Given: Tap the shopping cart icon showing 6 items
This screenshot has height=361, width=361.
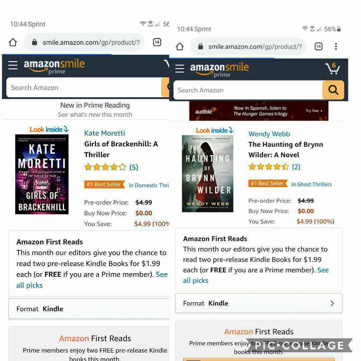Looking at the screenshot, I should (x=333, y=69).
